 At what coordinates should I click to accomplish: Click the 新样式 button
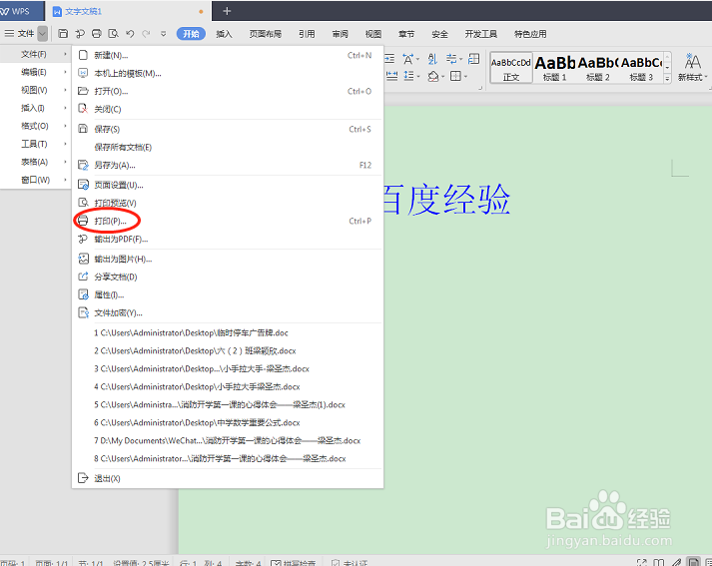(692, 68)
